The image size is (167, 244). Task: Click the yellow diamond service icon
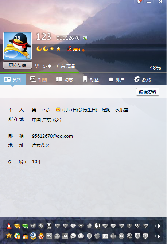[x=17, y=226]
